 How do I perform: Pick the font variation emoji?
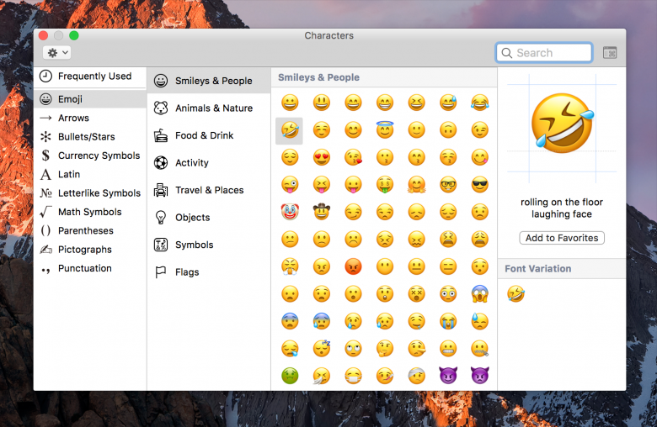coord(515,293)
